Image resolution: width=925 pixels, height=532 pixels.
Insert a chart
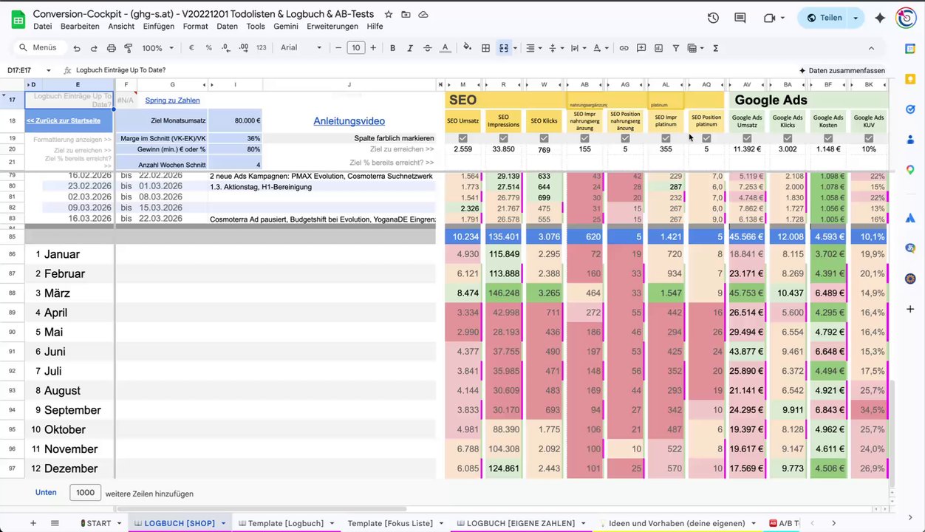tap(658, 48)
